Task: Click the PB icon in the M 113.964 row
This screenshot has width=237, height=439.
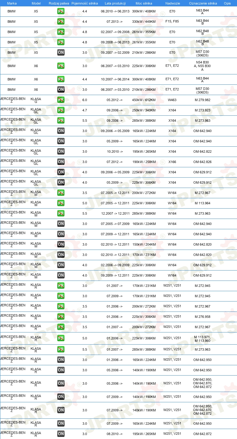Action: 61,203
